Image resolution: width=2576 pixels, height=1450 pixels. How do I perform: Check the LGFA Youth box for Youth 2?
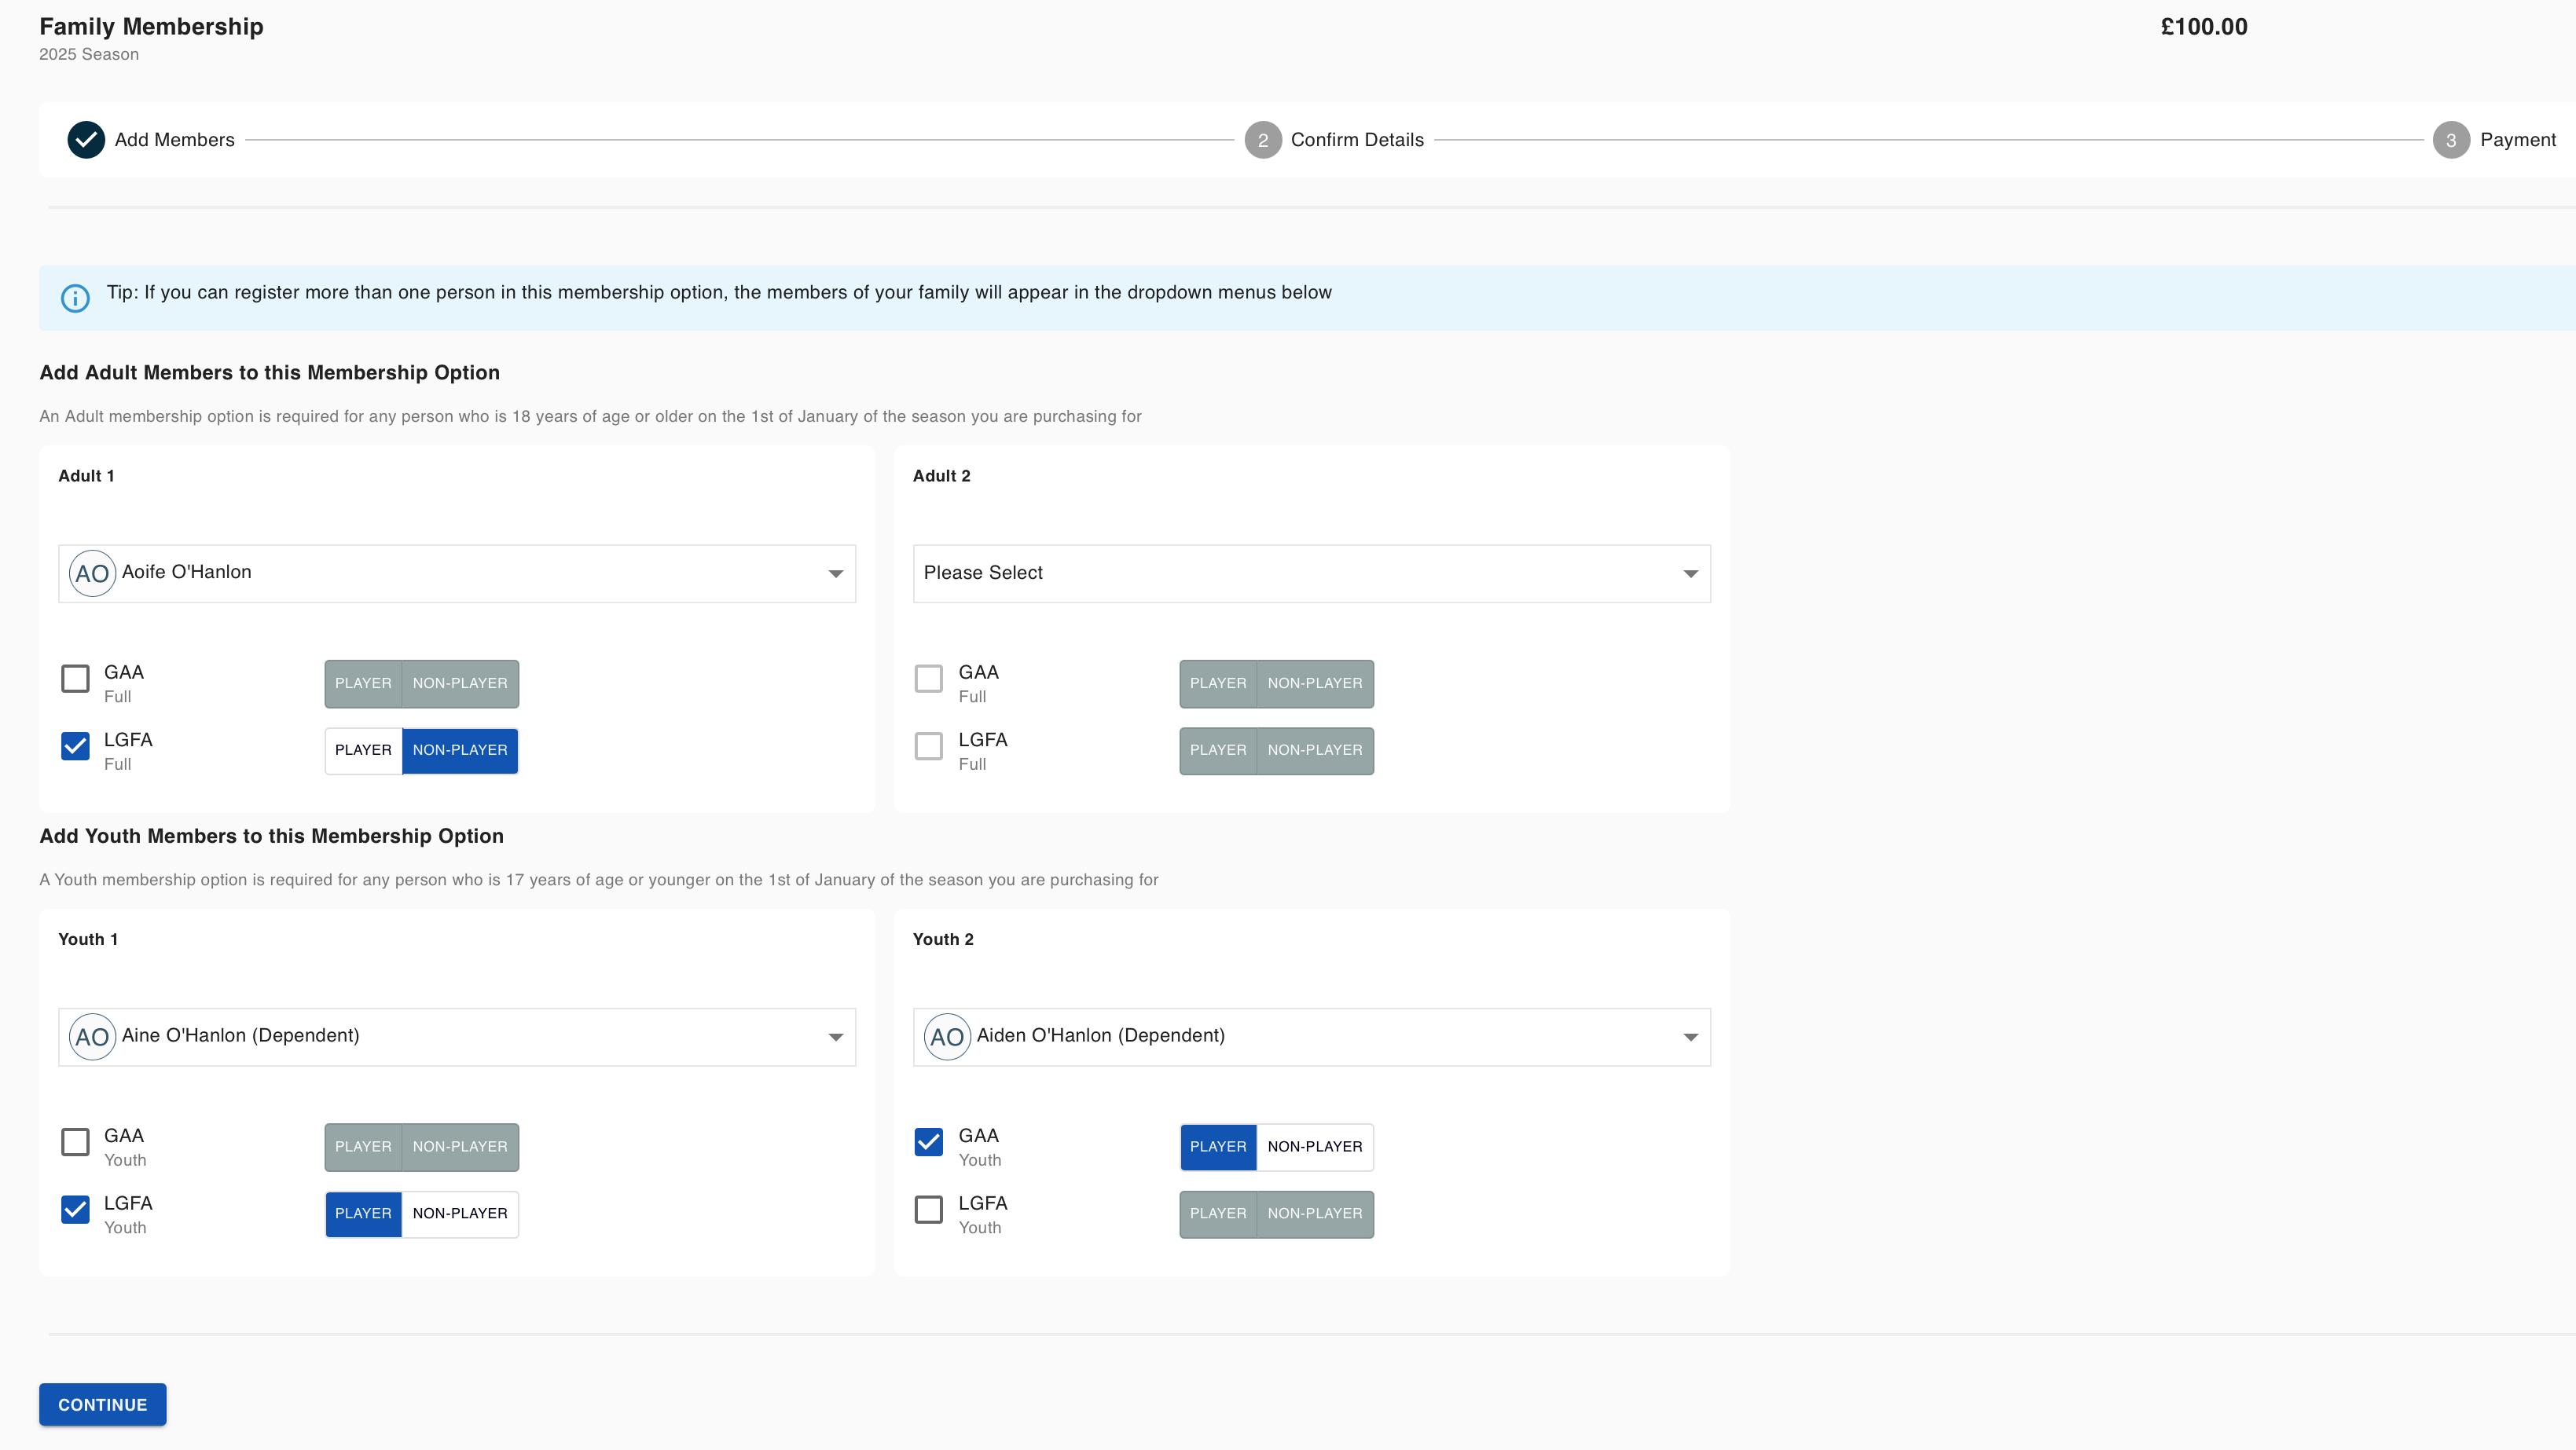pos(929,1209)
